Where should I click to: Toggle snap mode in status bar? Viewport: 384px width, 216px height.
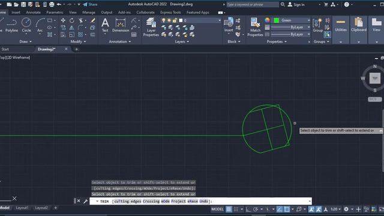236,209
